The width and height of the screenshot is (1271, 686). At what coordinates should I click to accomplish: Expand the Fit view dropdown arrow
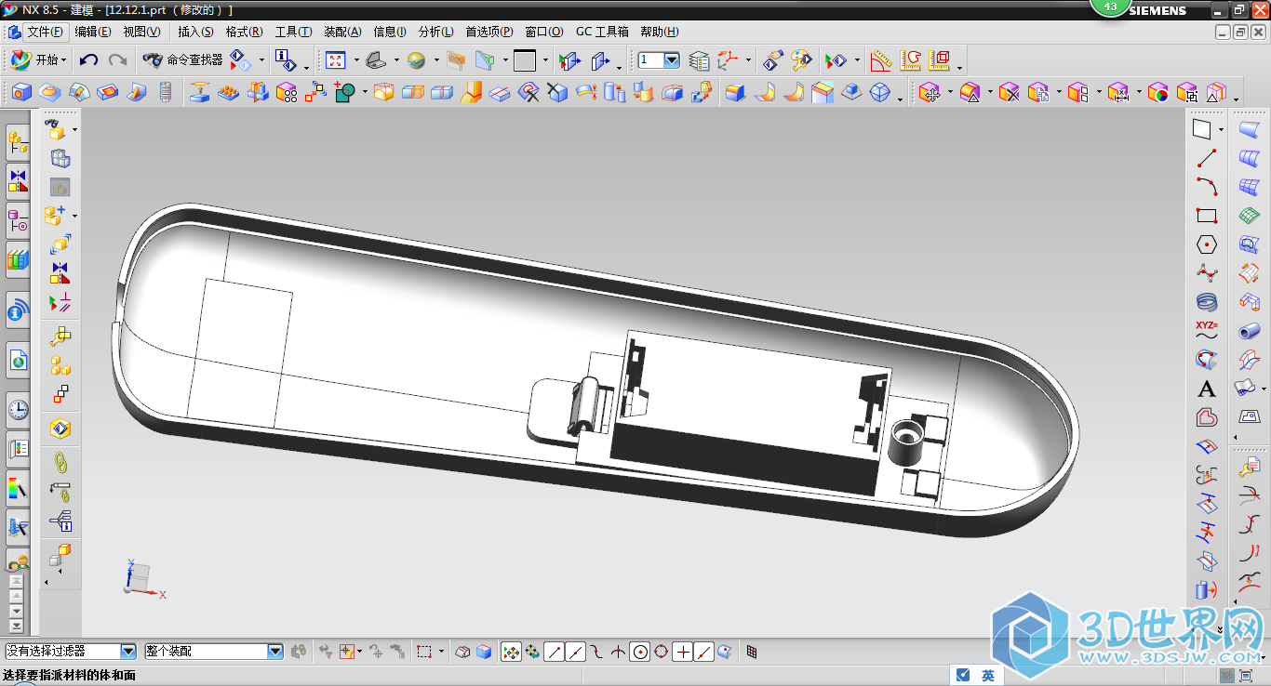coord(356,60)
